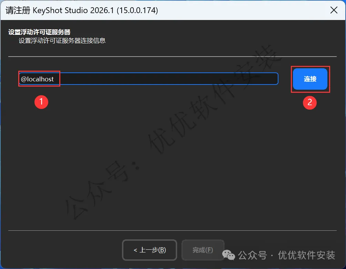Focus the @localhost license server field
Screen dimensions: 346x269
tap(149, 79)
